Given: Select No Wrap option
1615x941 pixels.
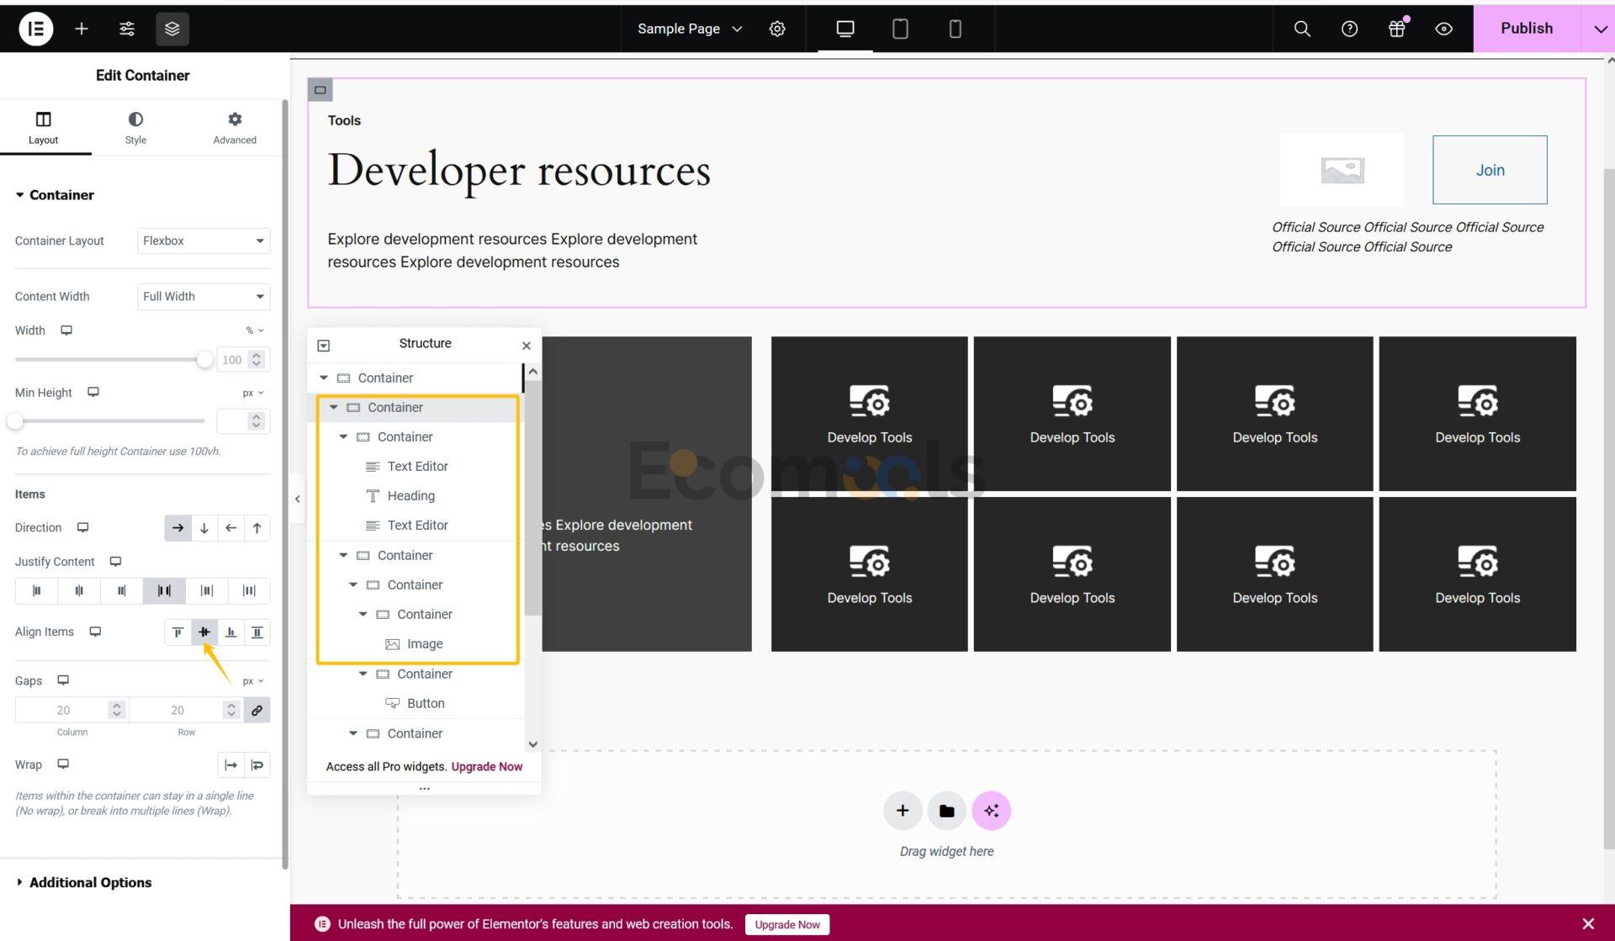Looking at the screenshot, I should click(230, 765).
